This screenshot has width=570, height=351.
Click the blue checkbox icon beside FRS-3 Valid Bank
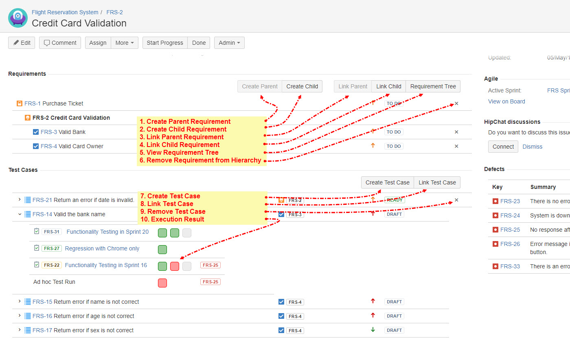36,132
